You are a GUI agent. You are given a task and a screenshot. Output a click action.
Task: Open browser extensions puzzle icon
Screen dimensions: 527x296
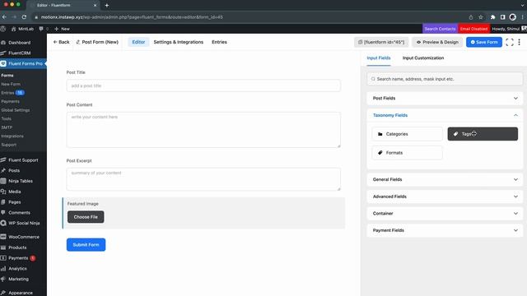[492, 17]
